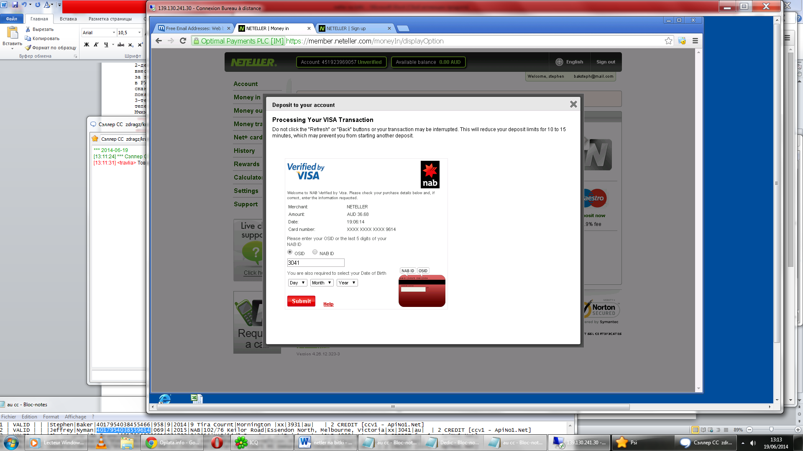Open the 10,5 font size dropdown
Viewport: 803px width, 451px height.
click(139, 33)
